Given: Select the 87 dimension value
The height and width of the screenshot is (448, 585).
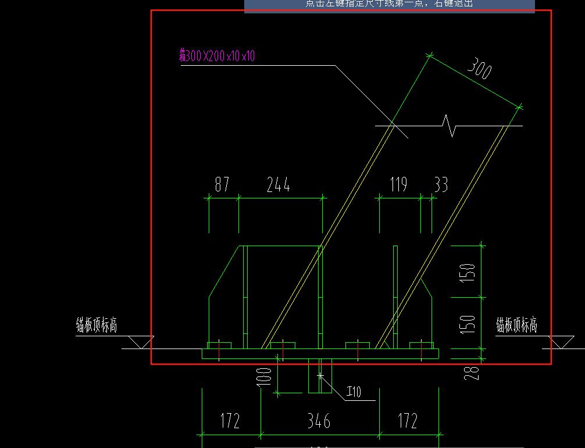Looking at the screenshot, I should [x=222, y=184].
